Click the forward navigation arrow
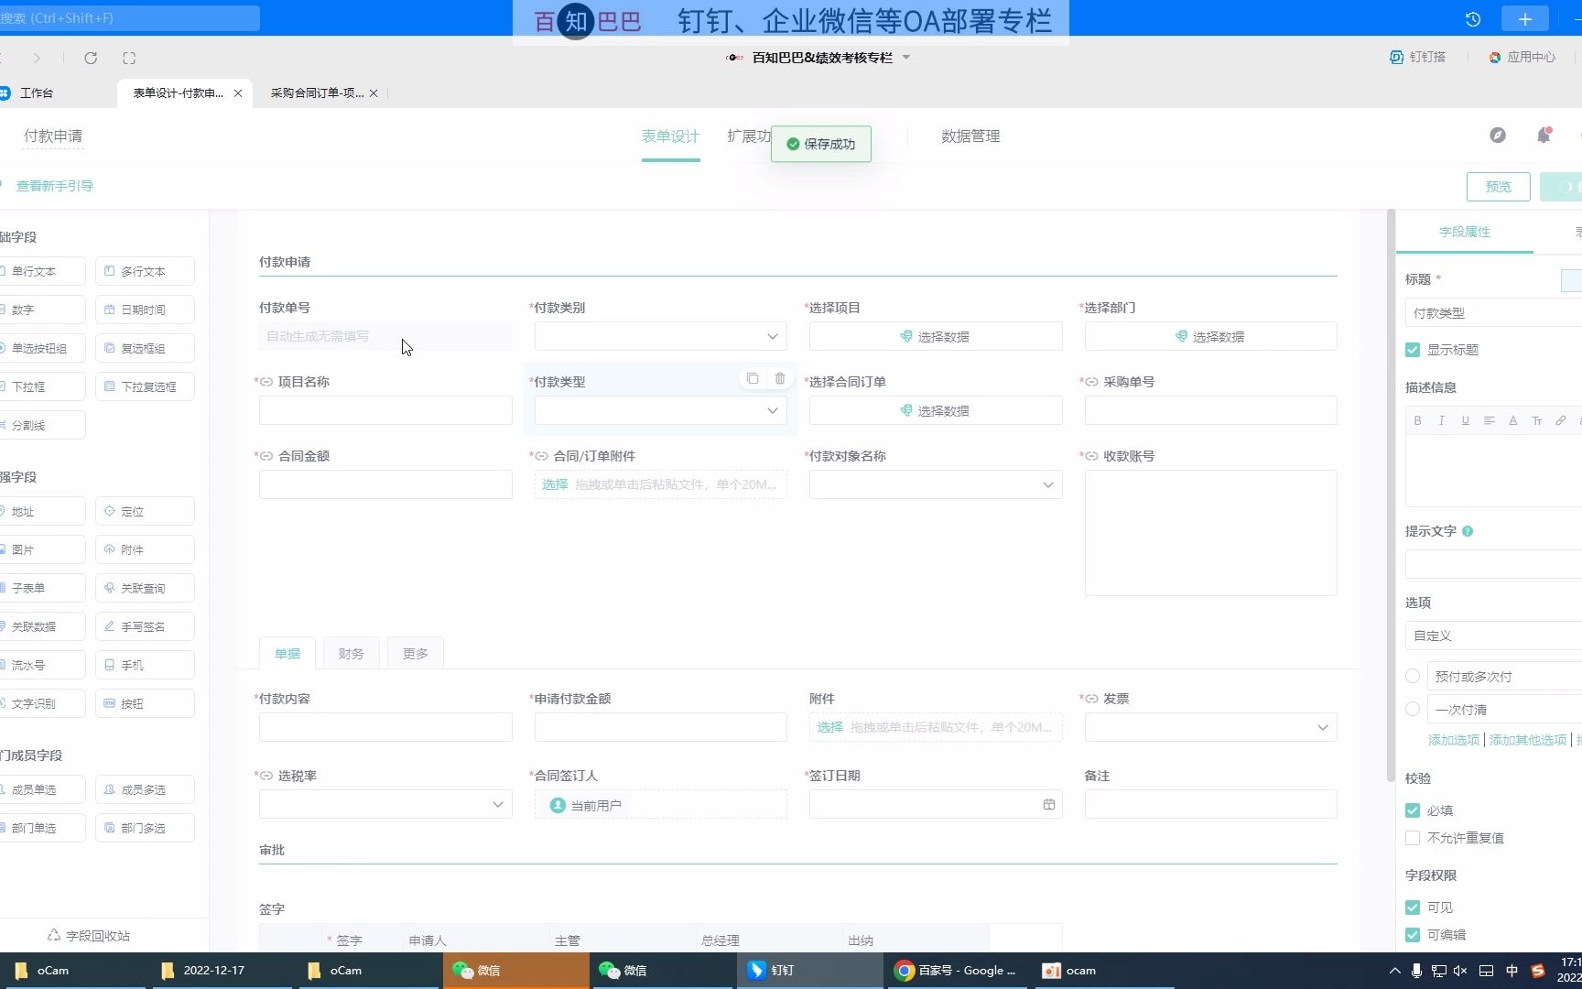 [37, 58]
